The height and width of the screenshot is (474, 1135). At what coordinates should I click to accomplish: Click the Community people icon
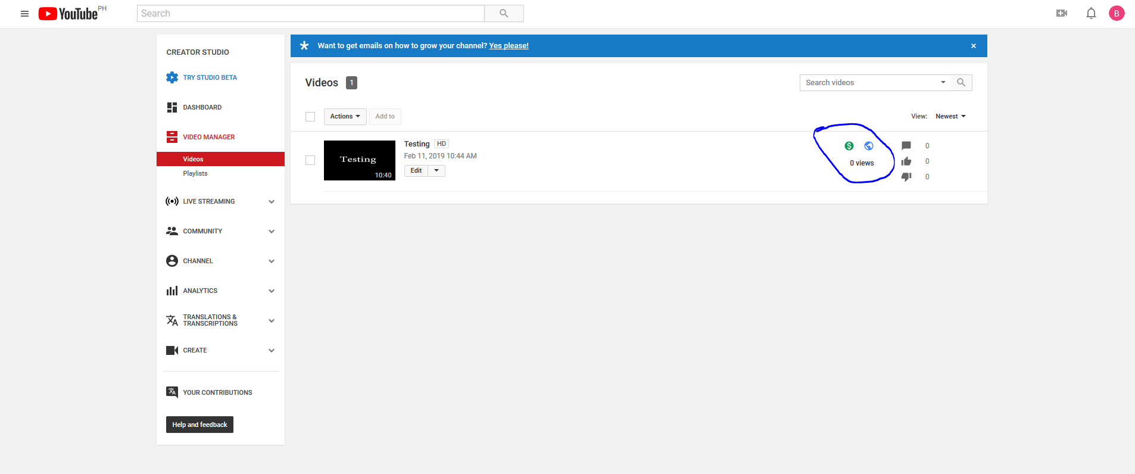[x=172, y=231]
